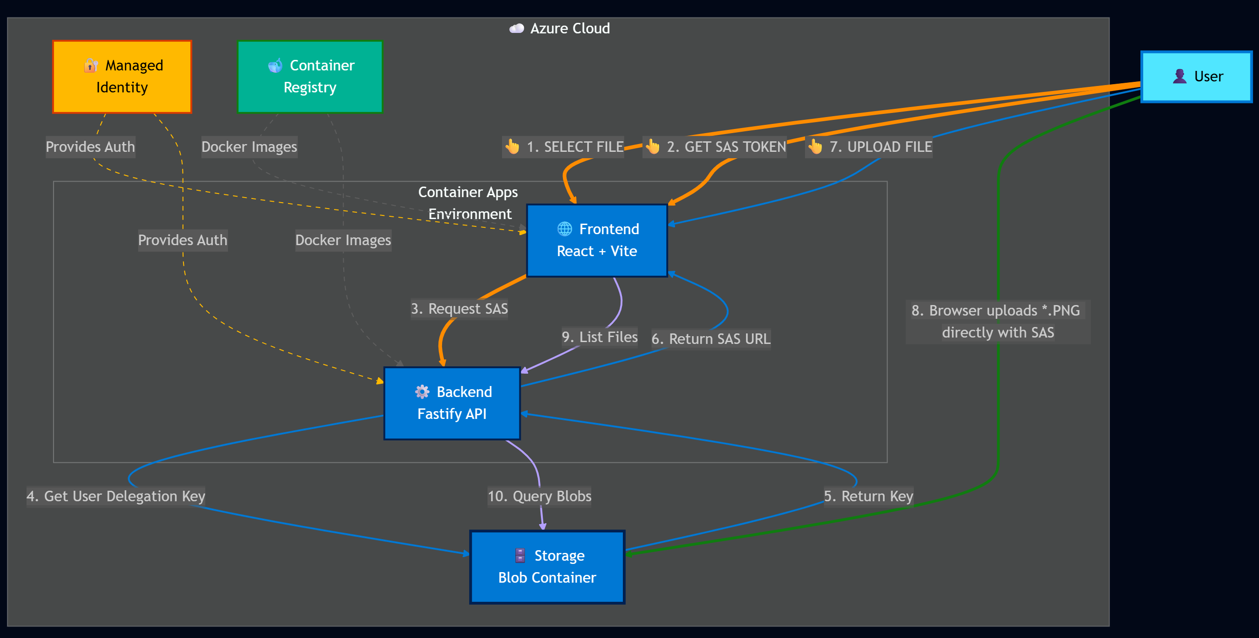
Task: Click the whale icon in Container Registry
Action: click(x=275, y=65)
